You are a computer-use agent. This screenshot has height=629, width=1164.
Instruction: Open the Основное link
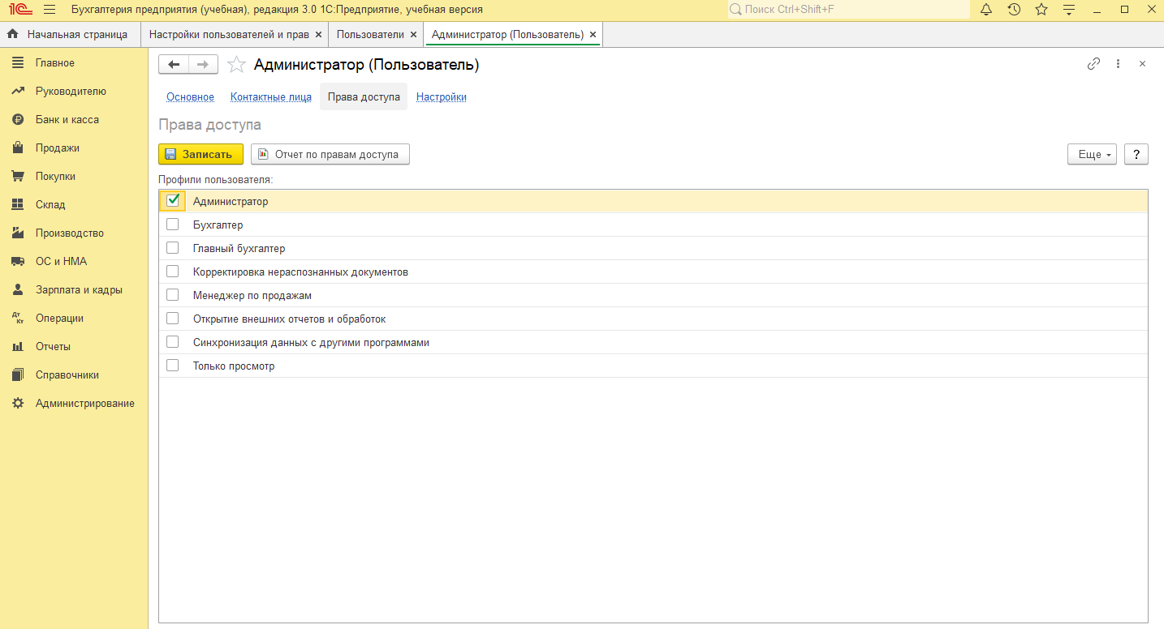(x=190, y=97)
